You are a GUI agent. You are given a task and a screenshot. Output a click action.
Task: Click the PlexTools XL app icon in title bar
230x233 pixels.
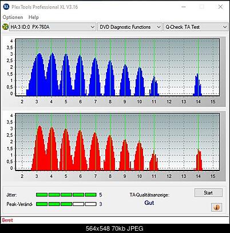pyautogui.click(x=6, y=7)
